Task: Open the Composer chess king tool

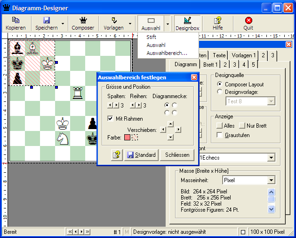Action: pyautogui.click(x=83, y=21)
